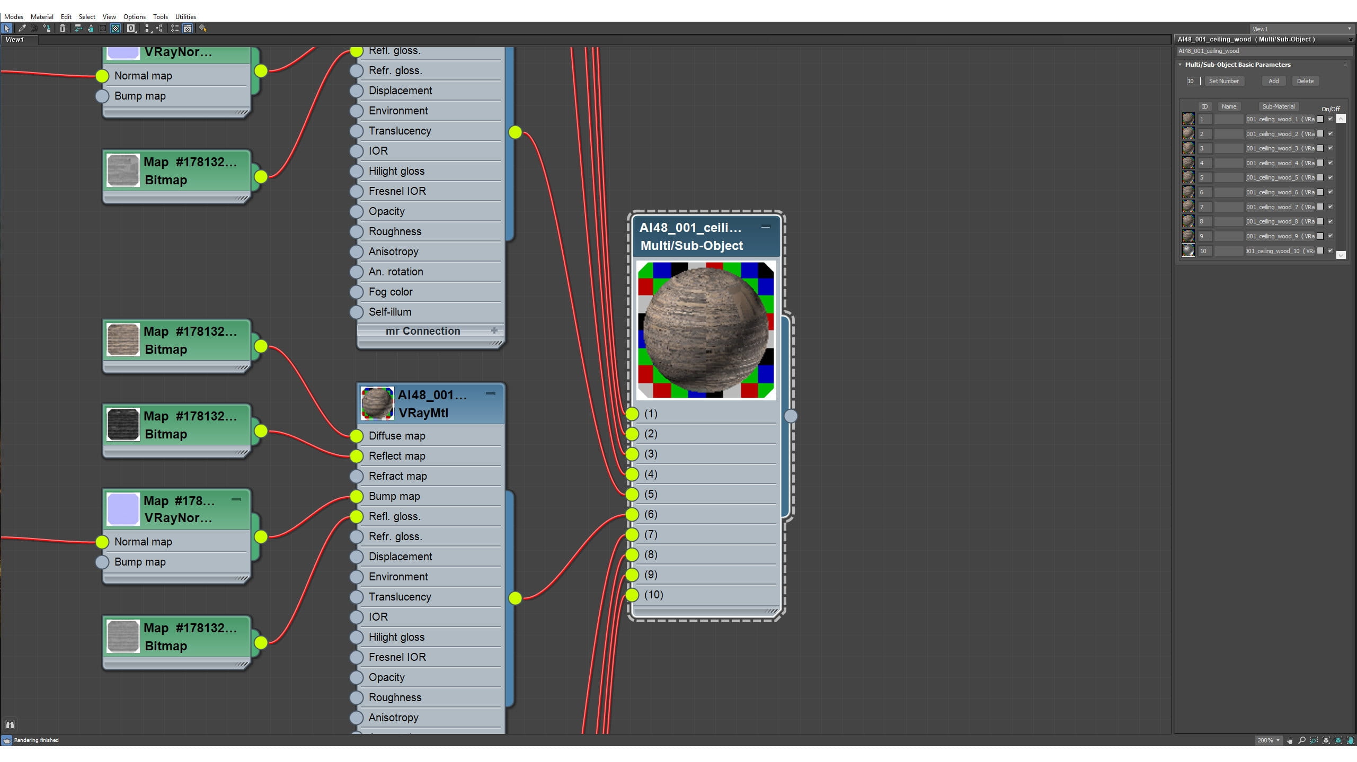Click the pan hand tool icon

[1290, 740]
